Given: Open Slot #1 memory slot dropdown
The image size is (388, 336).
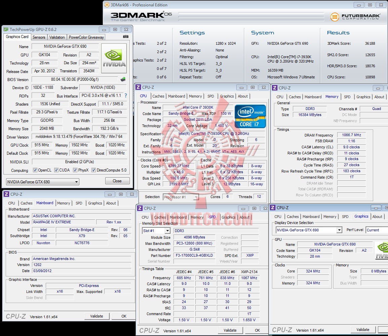Looking at the screenshot, I should point(156,231).
